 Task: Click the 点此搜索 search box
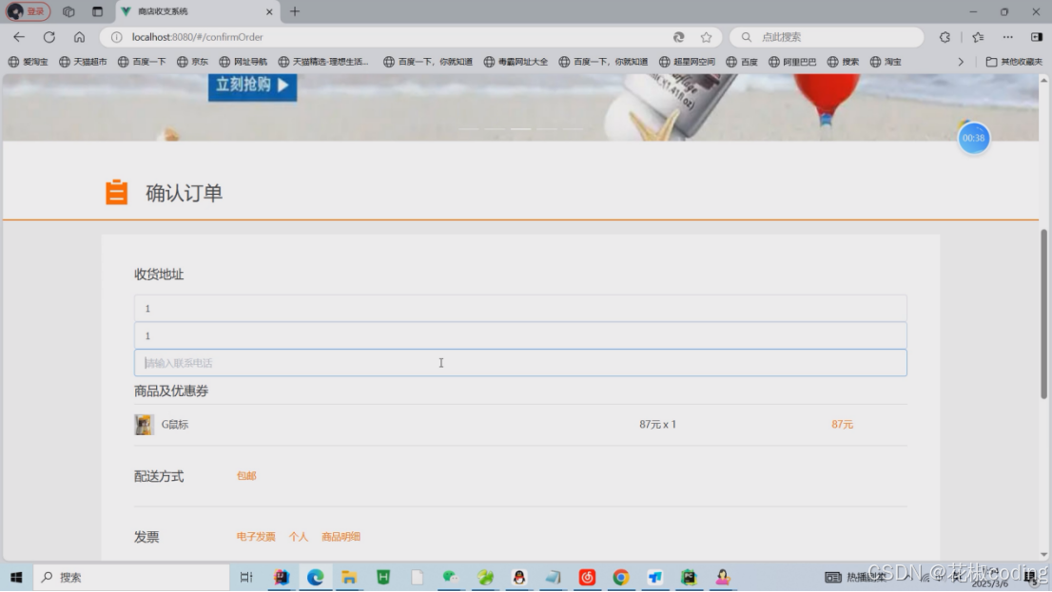827,37
